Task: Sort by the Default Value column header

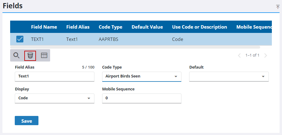Action: 147,27
